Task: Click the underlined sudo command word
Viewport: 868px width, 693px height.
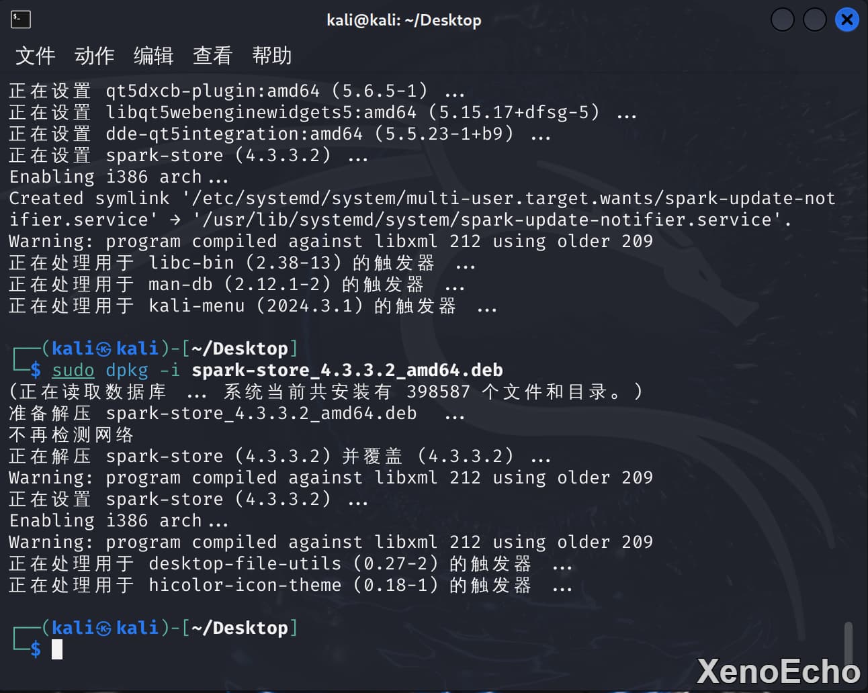Action: click(73, 370)
